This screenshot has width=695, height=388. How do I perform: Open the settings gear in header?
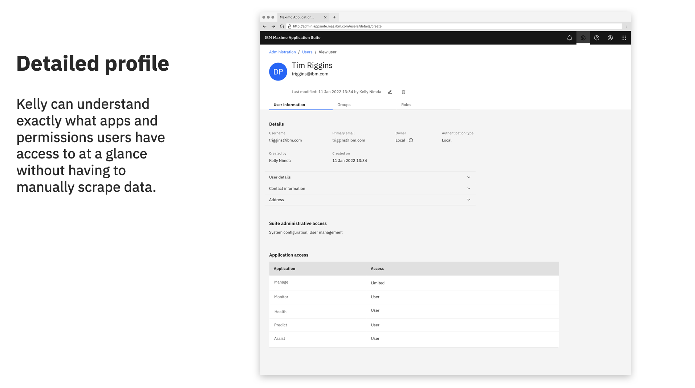583,38
